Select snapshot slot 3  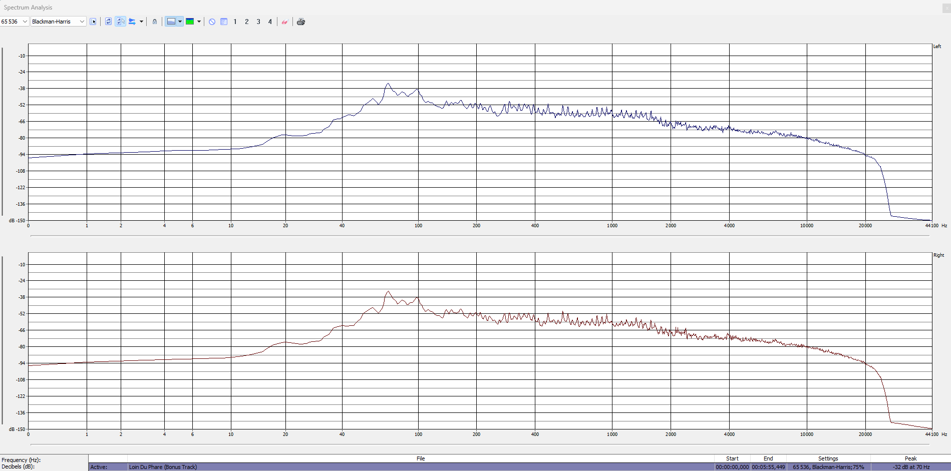(258, 22)
